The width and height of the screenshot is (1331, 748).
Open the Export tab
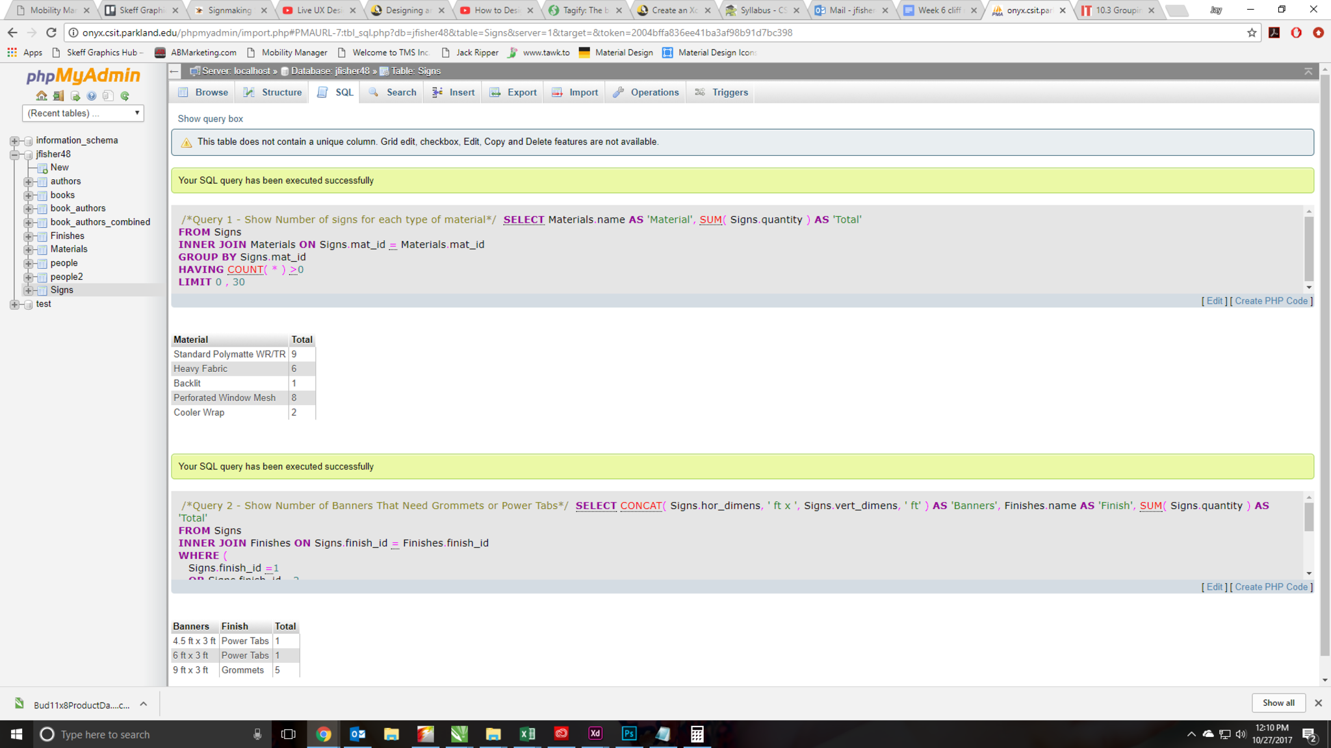(x=513, y=92)
